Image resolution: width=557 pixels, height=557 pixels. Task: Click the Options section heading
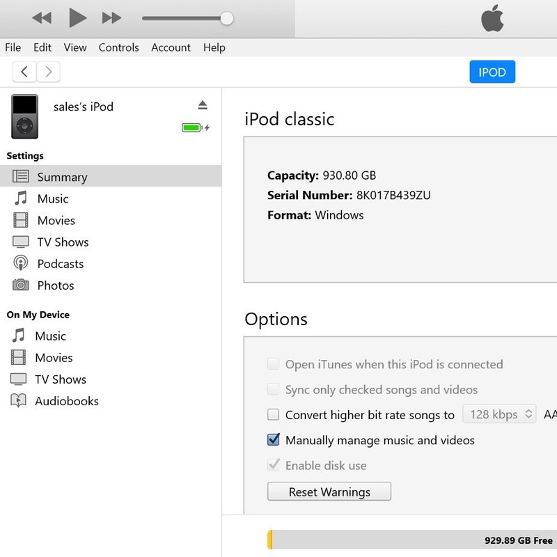(276, 319)
